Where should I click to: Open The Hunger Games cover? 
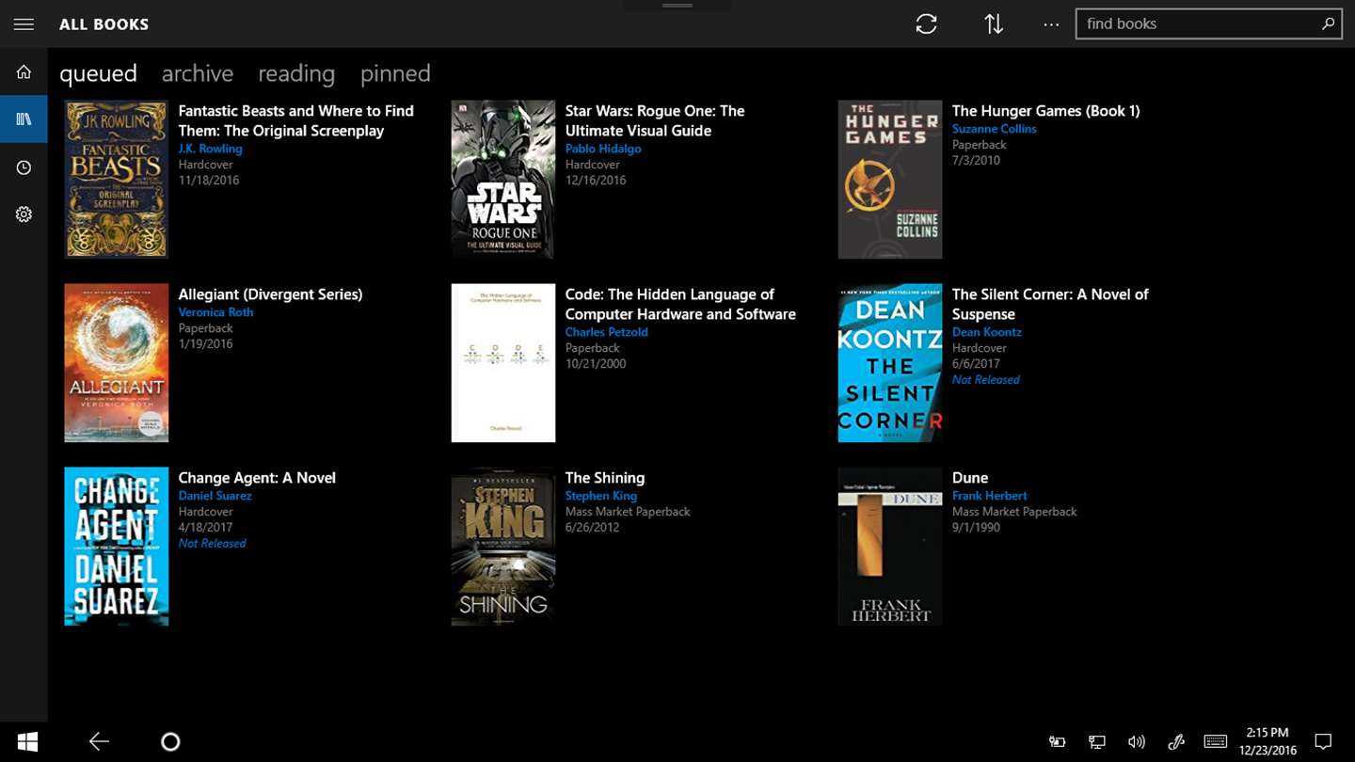[890, 179]
